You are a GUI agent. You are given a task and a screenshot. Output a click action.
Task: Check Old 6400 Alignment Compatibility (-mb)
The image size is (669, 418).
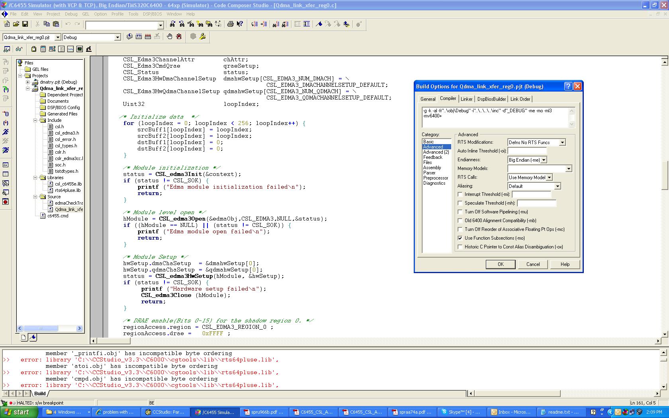(x=460, y=221)
